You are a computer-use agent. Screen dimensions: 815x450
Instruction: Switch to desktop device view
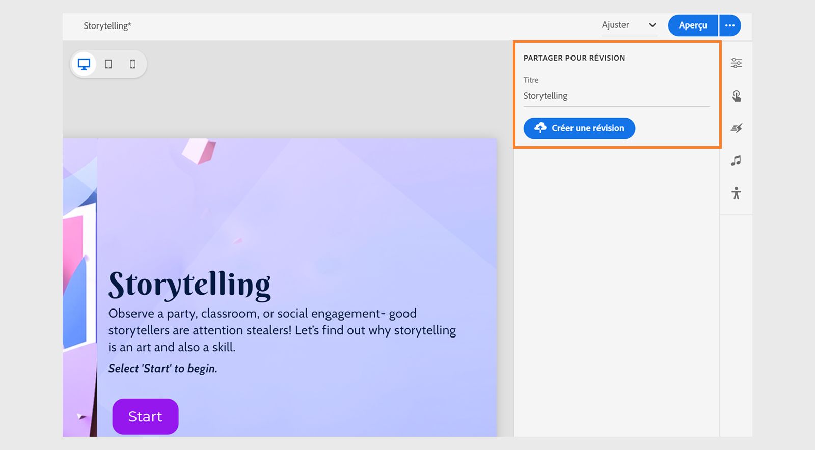tap(84, 64)
